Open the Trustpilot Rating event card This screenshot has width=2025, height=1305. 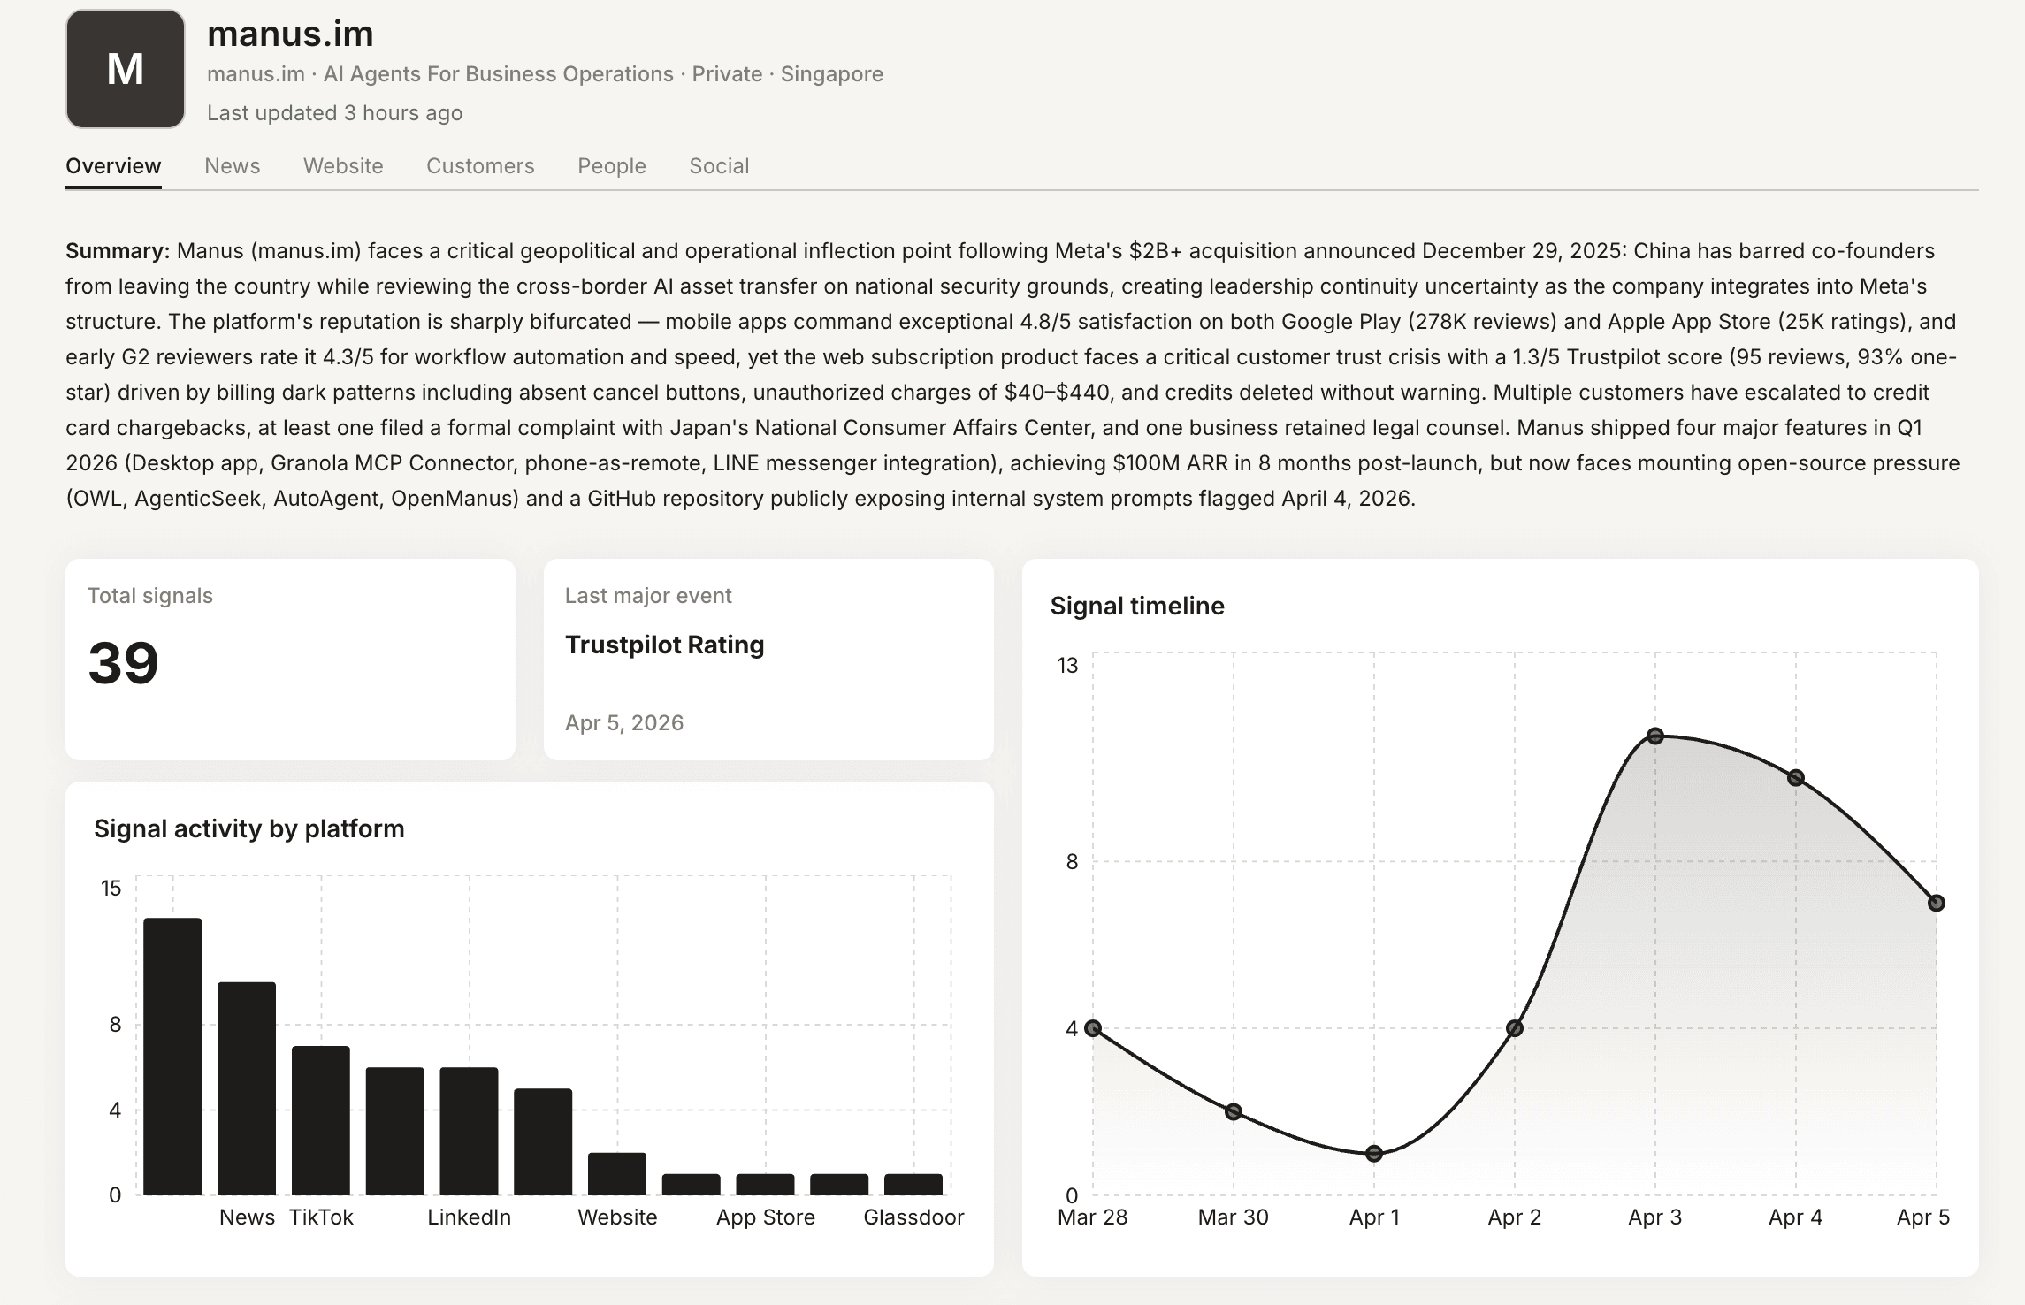click(x=768, y=659)
